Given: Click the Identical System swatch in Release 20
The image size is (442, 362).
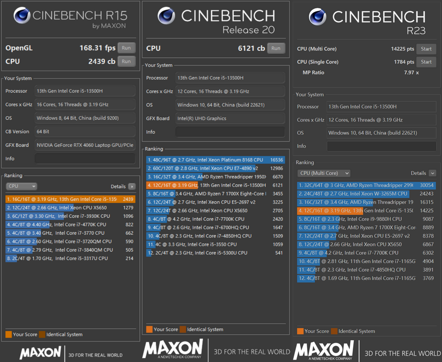Looking at the screenshot, I should 182,329.
